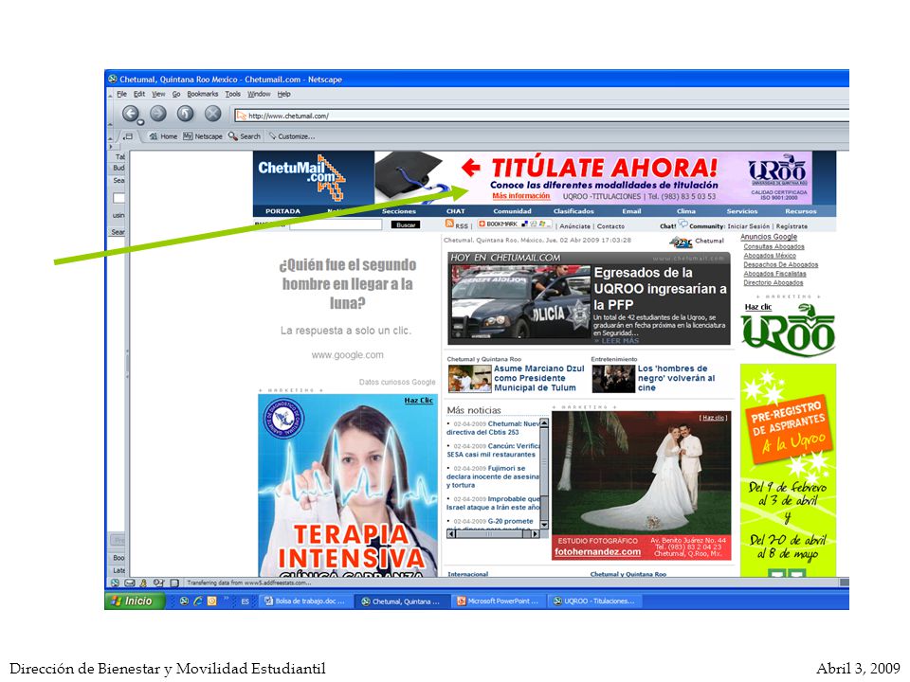Select Servicios in the site navigation
This screenshot has width=910, height=682.
pos(741,211)
